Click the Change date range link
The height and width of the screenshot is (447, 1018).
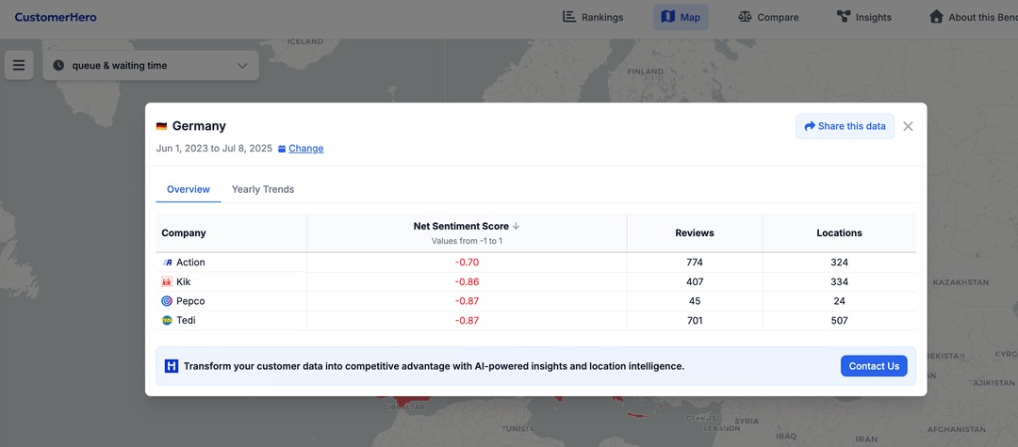305,149
